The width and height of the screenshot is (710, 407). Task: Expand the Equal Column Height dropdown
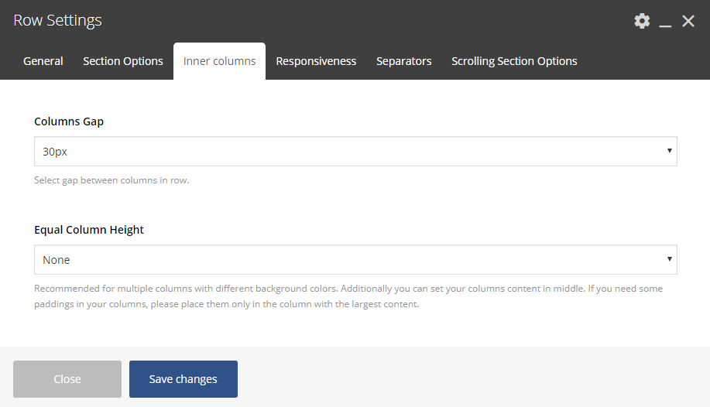coord(355,260)
